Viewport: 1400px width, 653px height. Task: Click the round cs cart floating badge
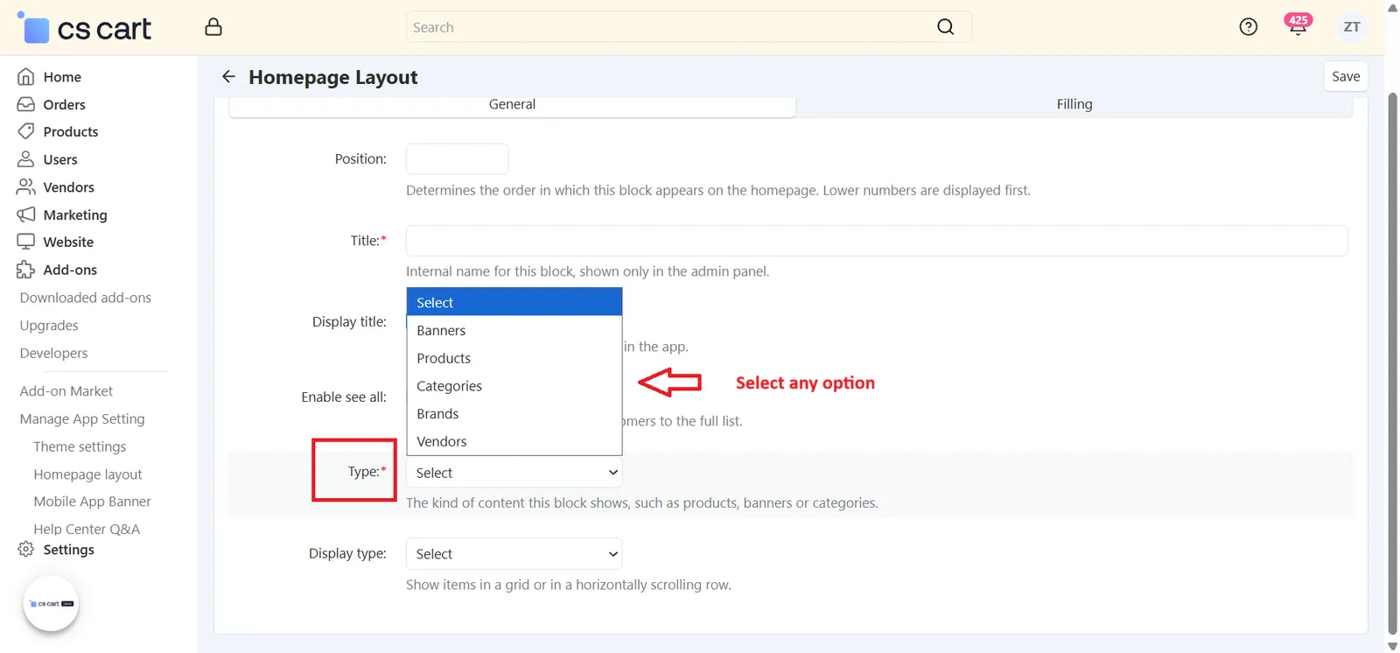click(51, 604)
